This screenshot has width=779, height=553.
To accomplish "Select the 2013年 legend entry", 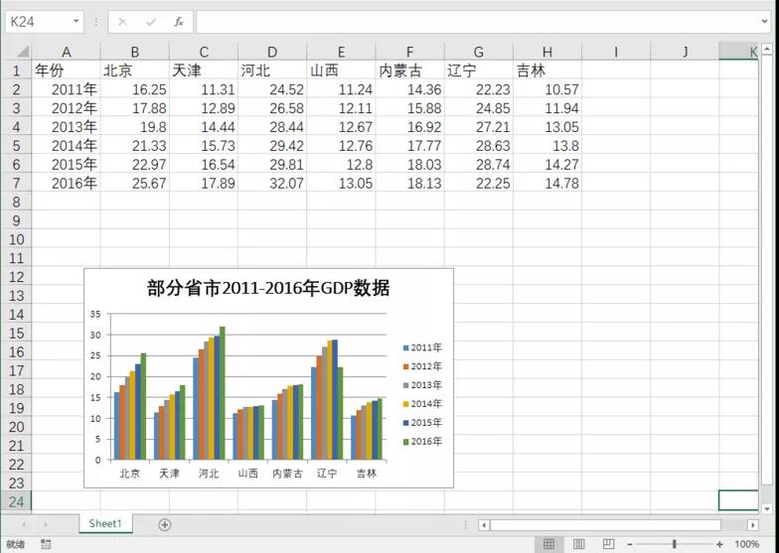I will [x=422, y=385].
